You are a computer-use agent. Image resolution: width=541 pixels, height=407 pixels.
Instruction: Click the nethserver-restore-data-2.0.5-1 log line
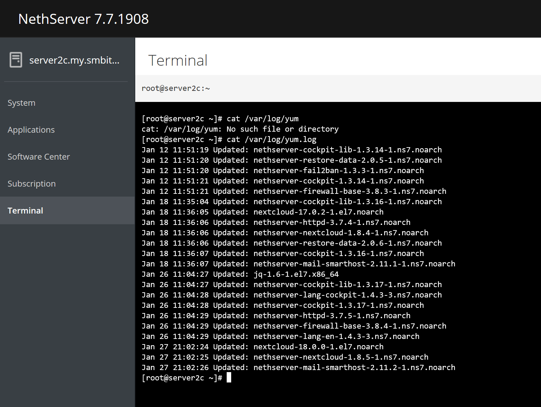click(x=292, y=160)
